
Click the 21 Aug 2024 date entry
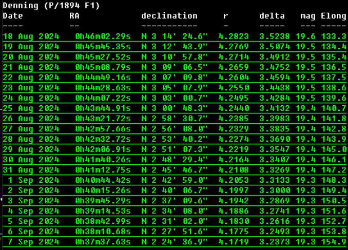pos(31,67)
